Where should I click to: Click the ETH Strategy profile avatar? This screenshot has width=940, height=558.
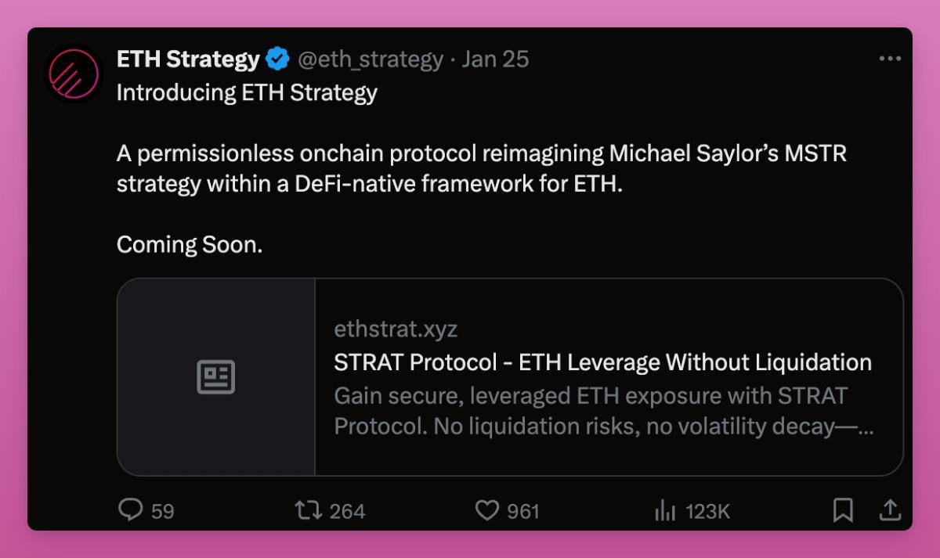tap(74, 74)
